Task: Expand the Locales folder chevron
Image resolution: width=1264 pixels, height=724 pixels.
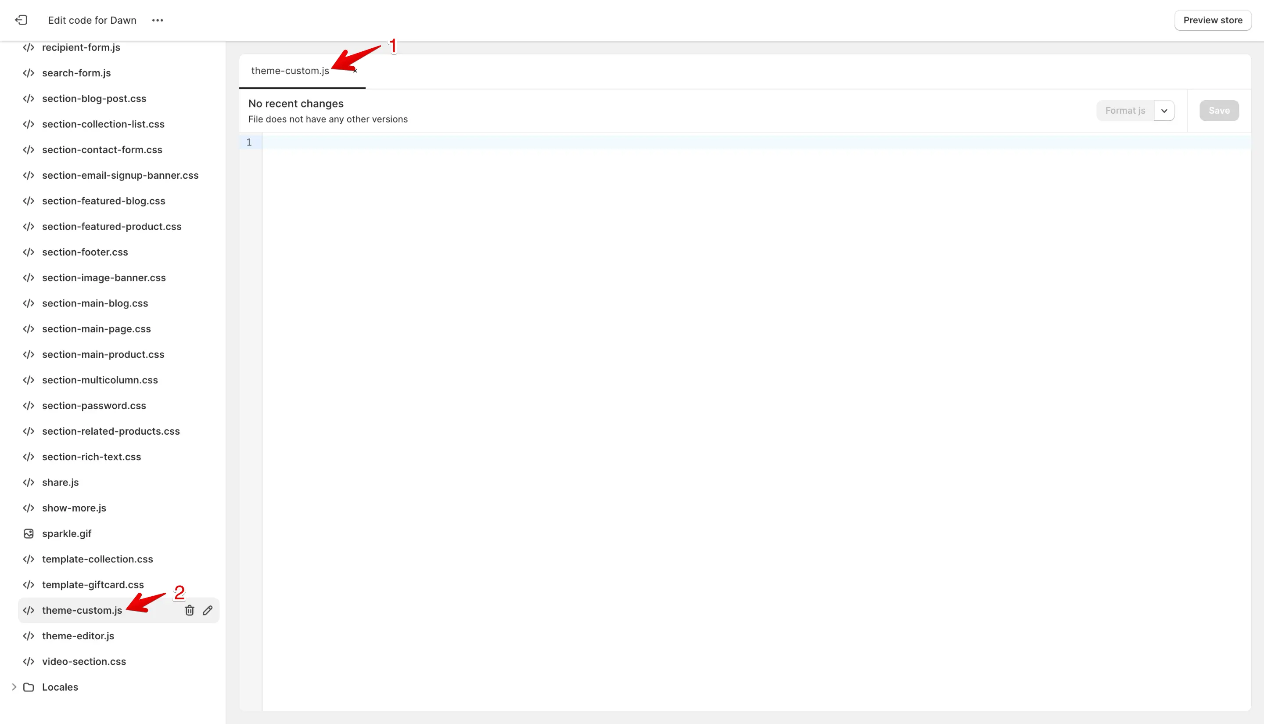Action: point(14,687)
